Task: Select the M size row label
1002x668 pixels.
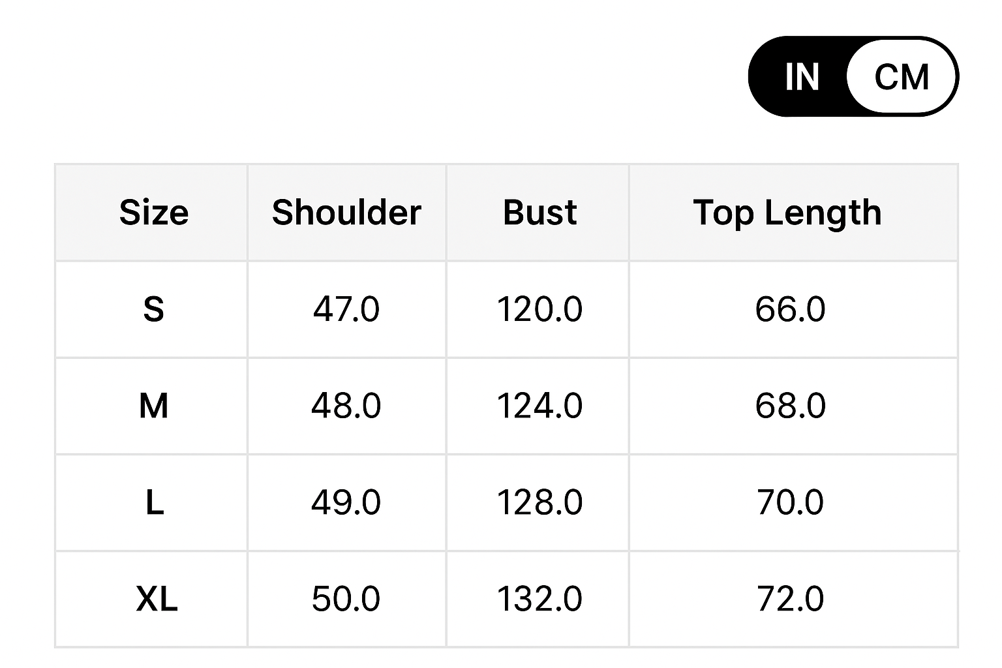Action: pyautogui.click(x=154, y=406)
